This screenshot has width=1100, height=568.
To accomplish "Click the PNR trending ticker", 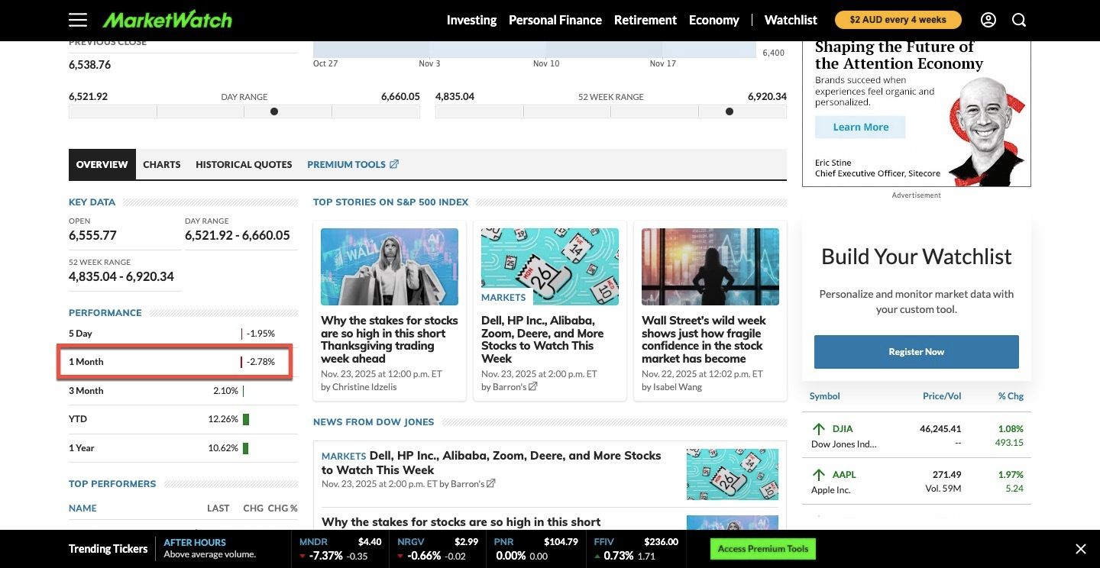I will pyautogui.click(x=537, y=549).
